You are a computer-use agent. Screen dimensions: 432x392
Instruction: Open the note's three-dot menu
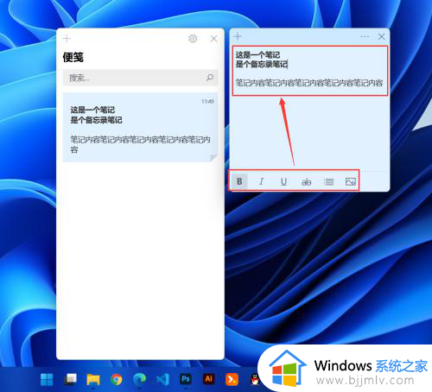click(365, 36)
